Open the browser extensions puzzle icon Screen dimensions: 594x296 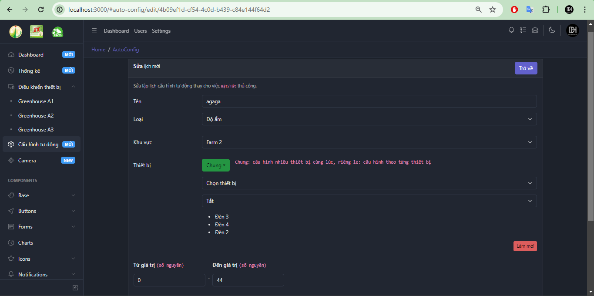546,9
